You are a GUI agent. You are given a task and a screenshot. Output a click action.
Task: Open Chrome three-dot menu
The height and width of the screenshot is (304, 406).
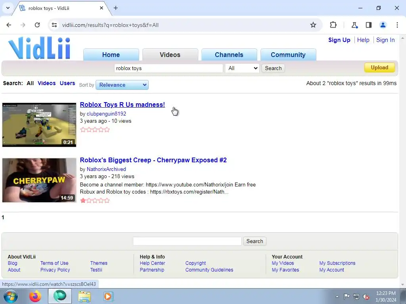pyautogui.click(x=397, y=25)
